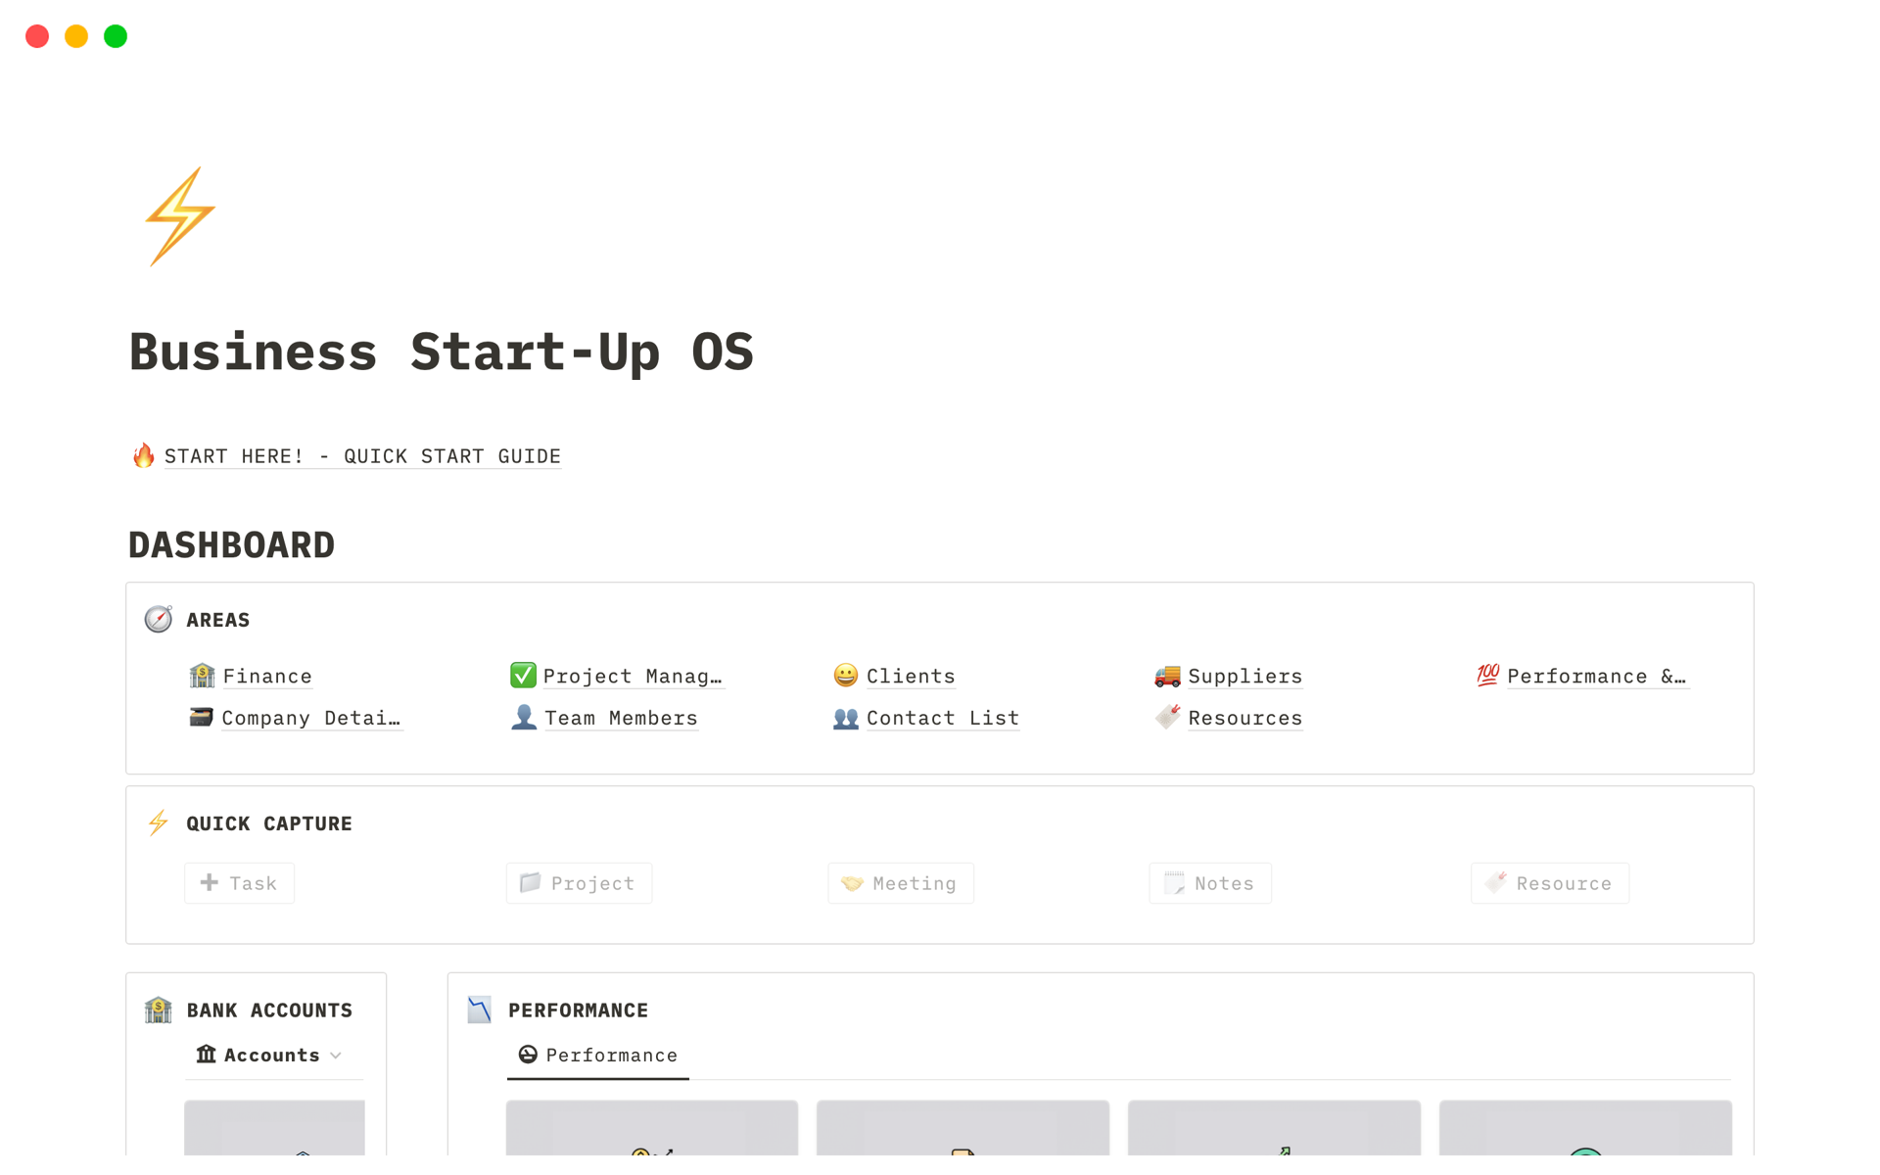Open the Contact List page

[x=942, y=717]
